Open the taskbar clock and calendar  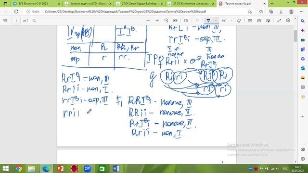[x=297, y=169]
